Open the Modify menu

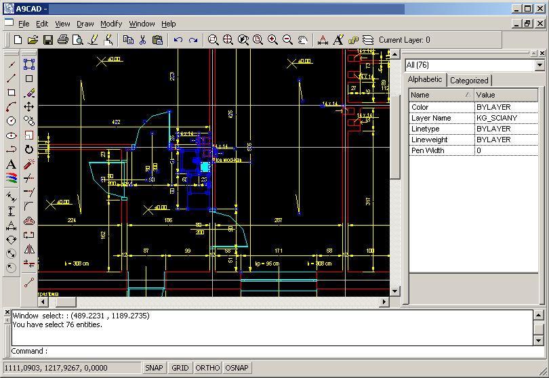click(x=111, y=24)
